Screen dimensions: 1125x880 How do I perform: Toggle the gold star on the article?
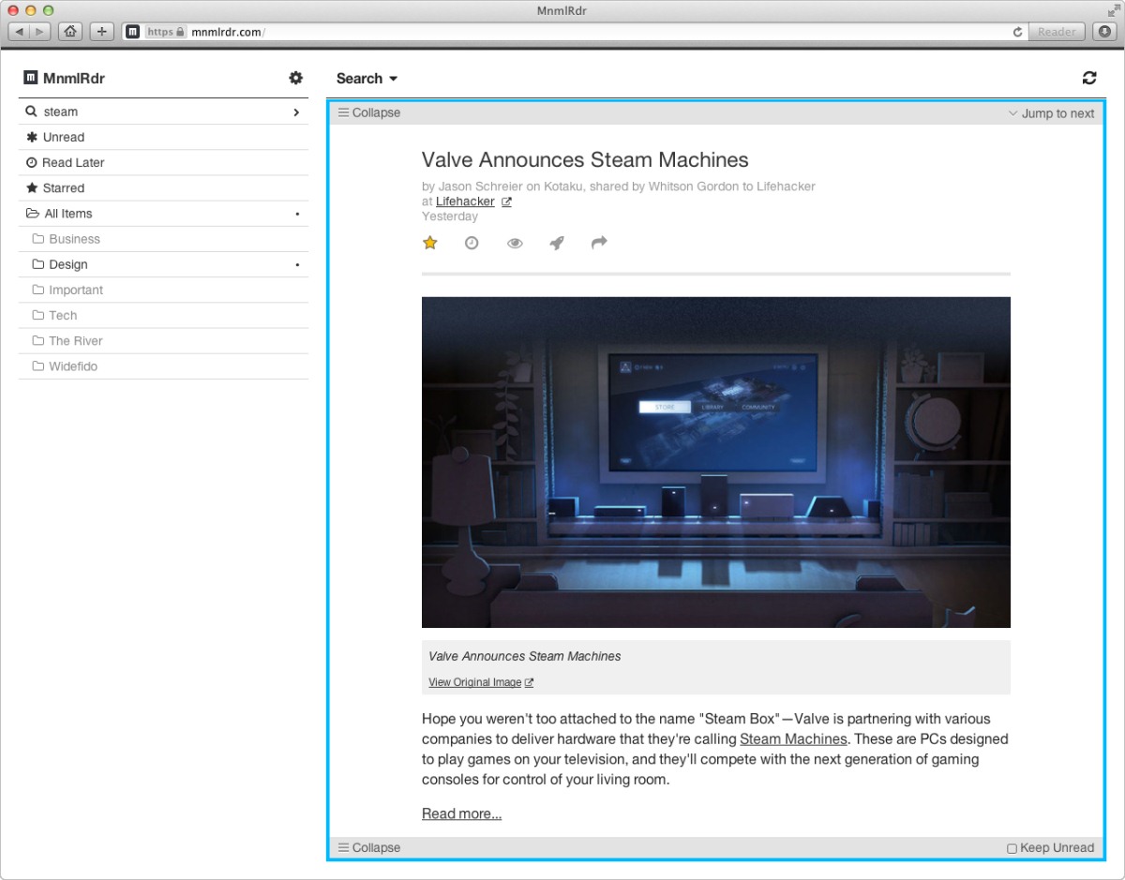click(430, 243)
